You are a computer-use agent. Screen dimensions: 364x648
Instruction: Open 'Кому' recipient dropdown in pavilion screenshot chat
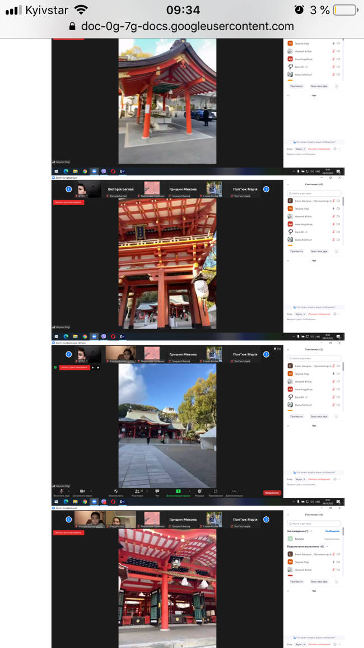tap(300, 149)
